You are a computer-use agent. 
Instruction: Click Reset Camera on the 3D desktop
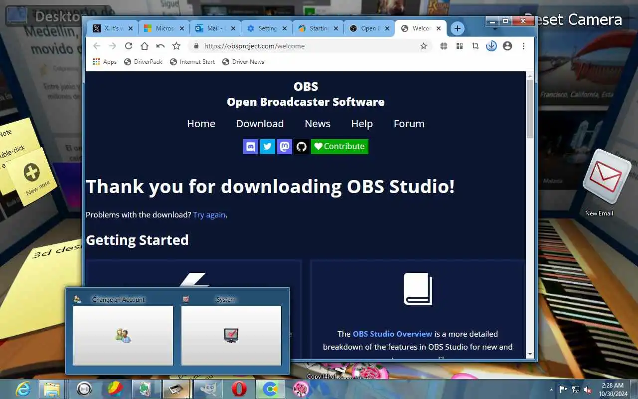point(573,19)
